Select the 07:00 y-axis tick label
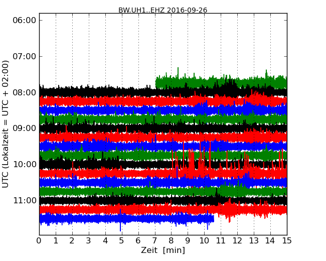326x261 pixels. click(x=24, y=57)
